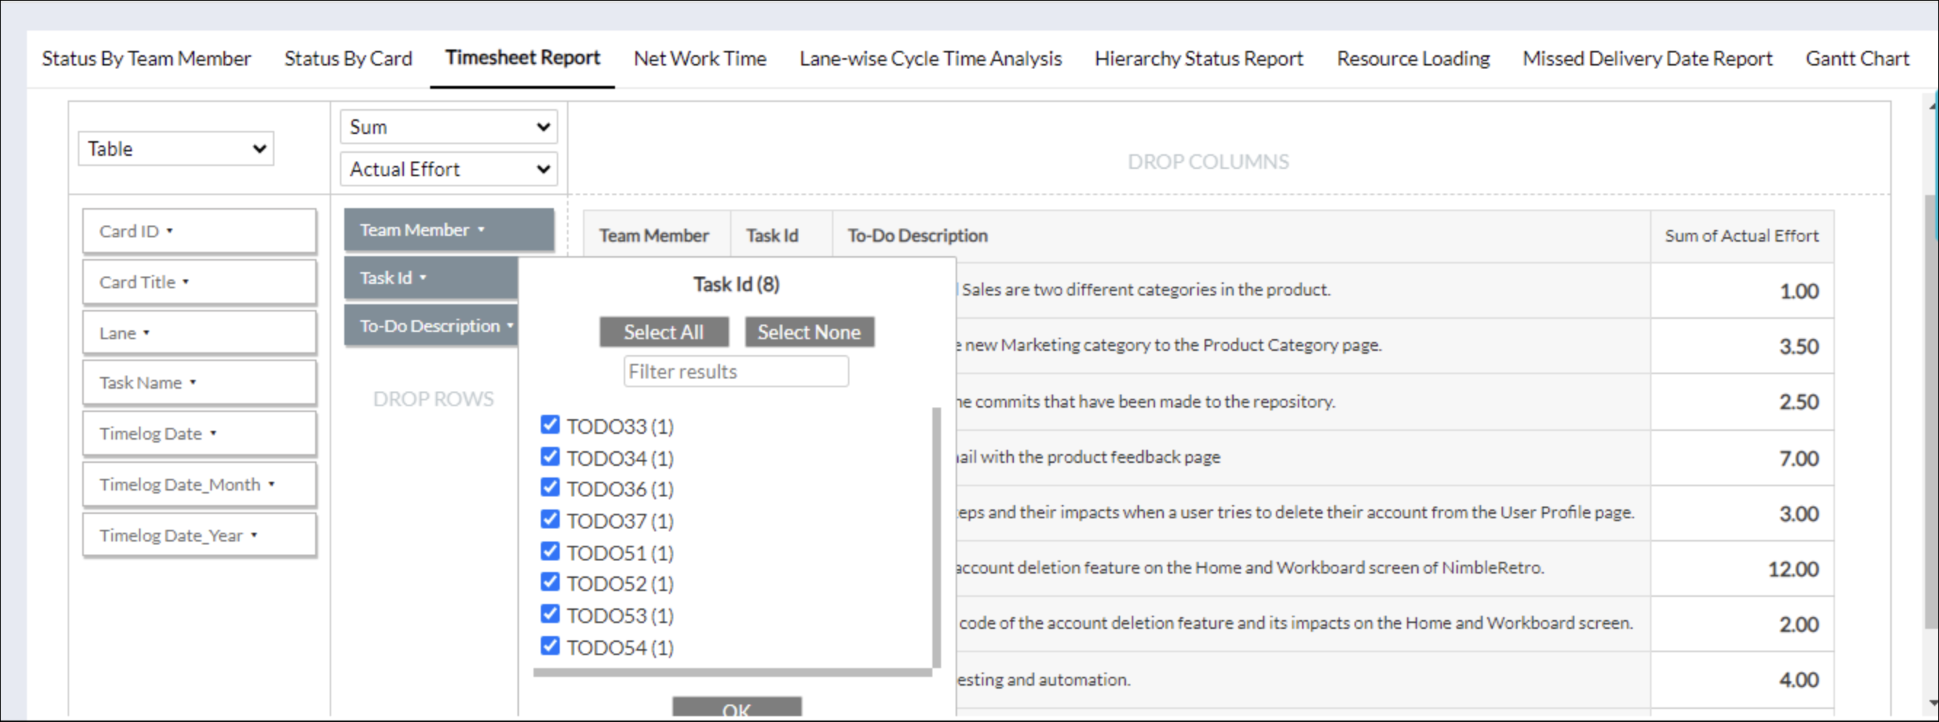
Task: Open the Team Member row filter arrow
Action: pyautogui.click(x=482, y=231)
